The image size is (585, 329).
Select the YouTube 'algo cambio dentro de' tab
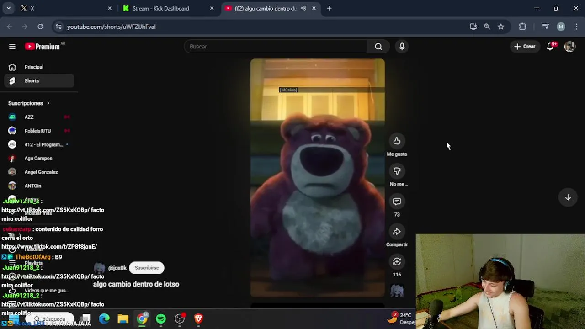pos(271,8)
